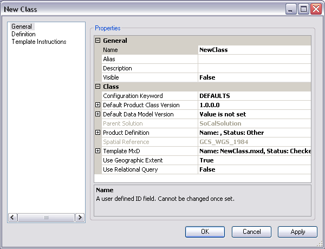Expand the Product Definition property
This screenshot has height=249, width=325.
pyautogui.click(x=98, y=133)
